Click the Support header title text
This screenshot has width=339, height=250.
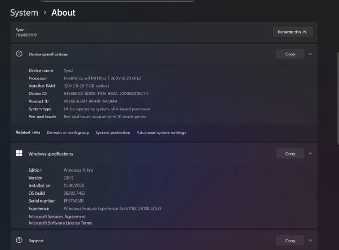(36, 241)
